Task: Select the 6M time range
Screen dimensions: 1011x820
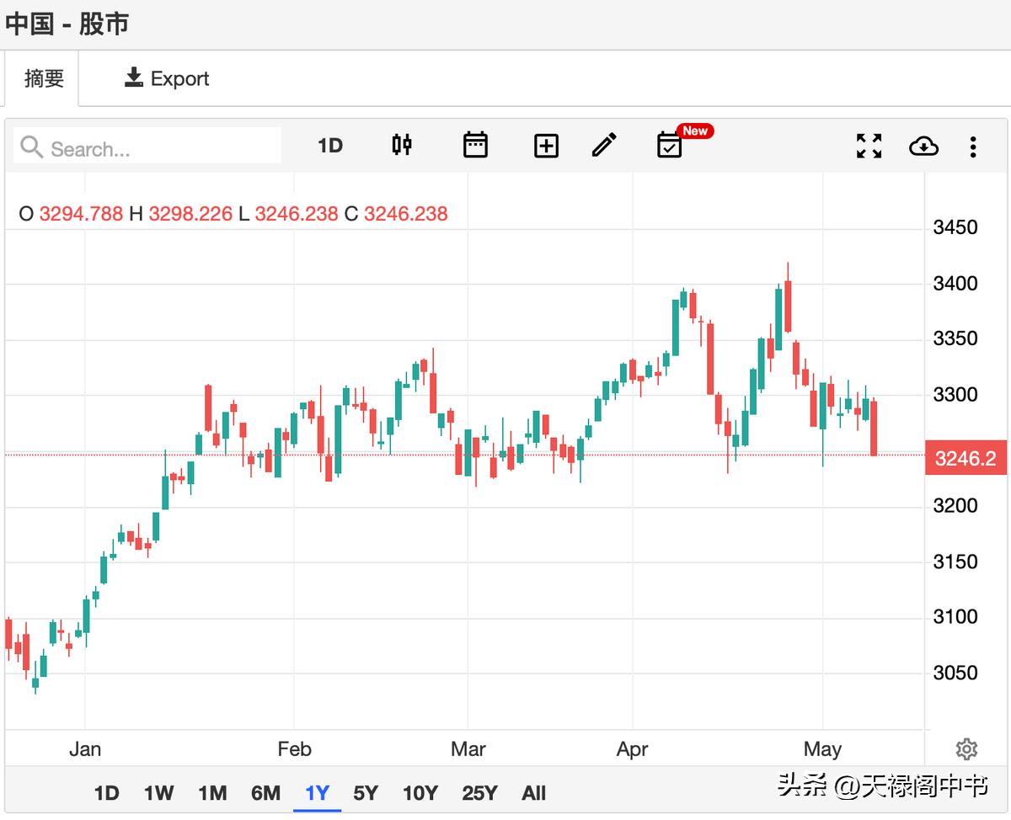Action: click(x=265, y=793)
